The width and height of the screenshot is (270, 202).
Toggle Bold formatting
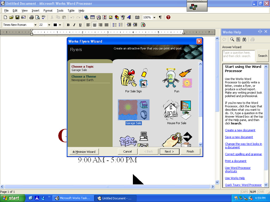point(68,25)
